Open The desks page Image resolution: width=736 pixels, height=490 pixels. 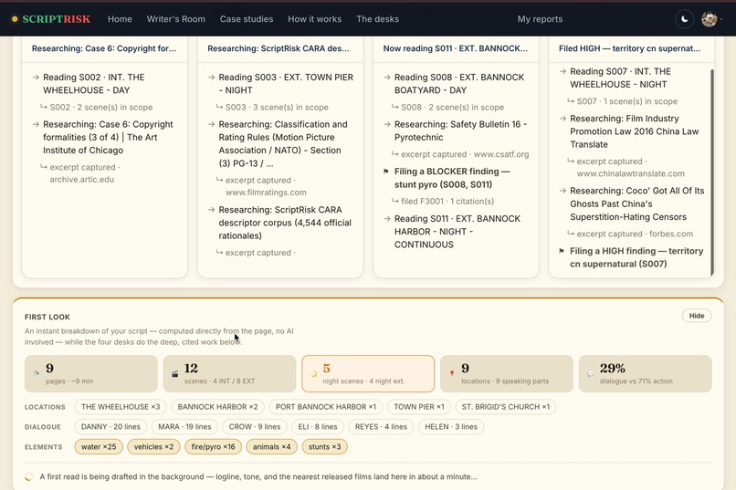pyautogui.click(x=377, y=19)
